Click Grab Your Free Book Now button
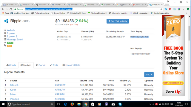 coord(173,83)
